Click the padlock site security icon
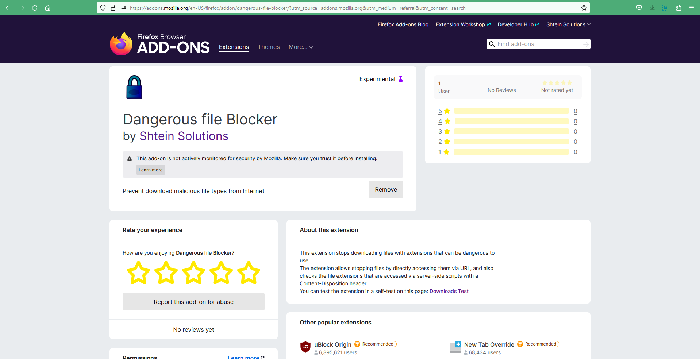This screenshot has height=359, width=700. pyautogui.click(x=113, y=8)
